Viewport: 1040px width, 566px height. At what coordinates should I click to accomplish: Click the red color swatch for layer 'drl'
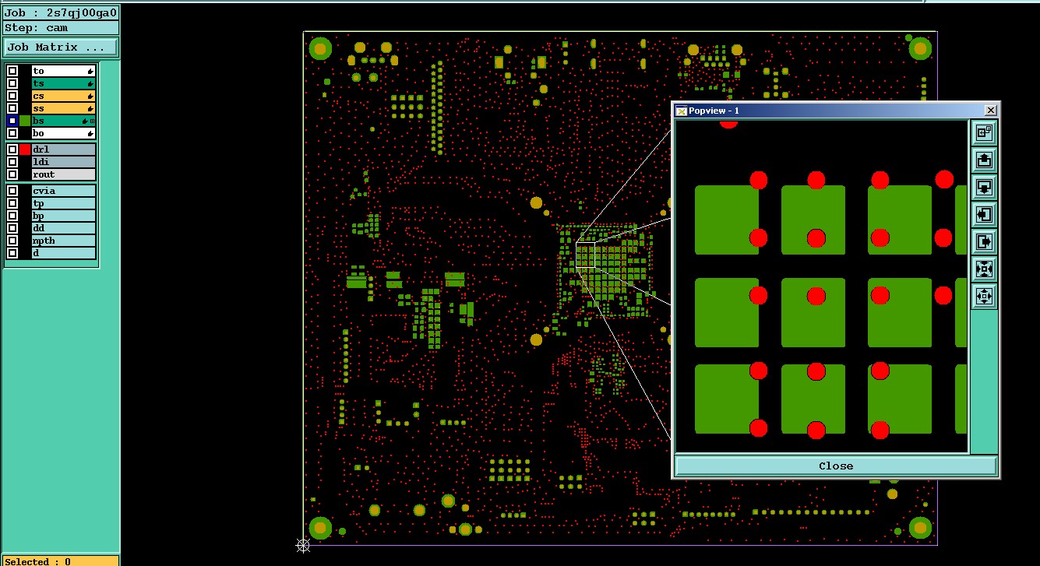[x=25, y=149]
